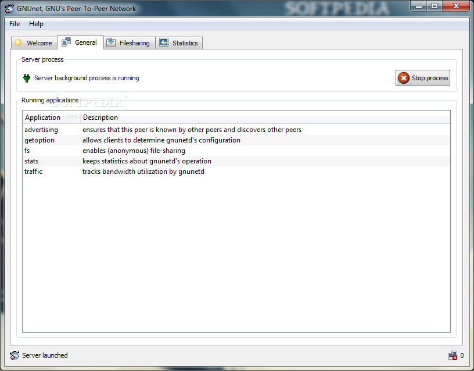
Task: Select the General tab
Action: (x=80, y=42)
